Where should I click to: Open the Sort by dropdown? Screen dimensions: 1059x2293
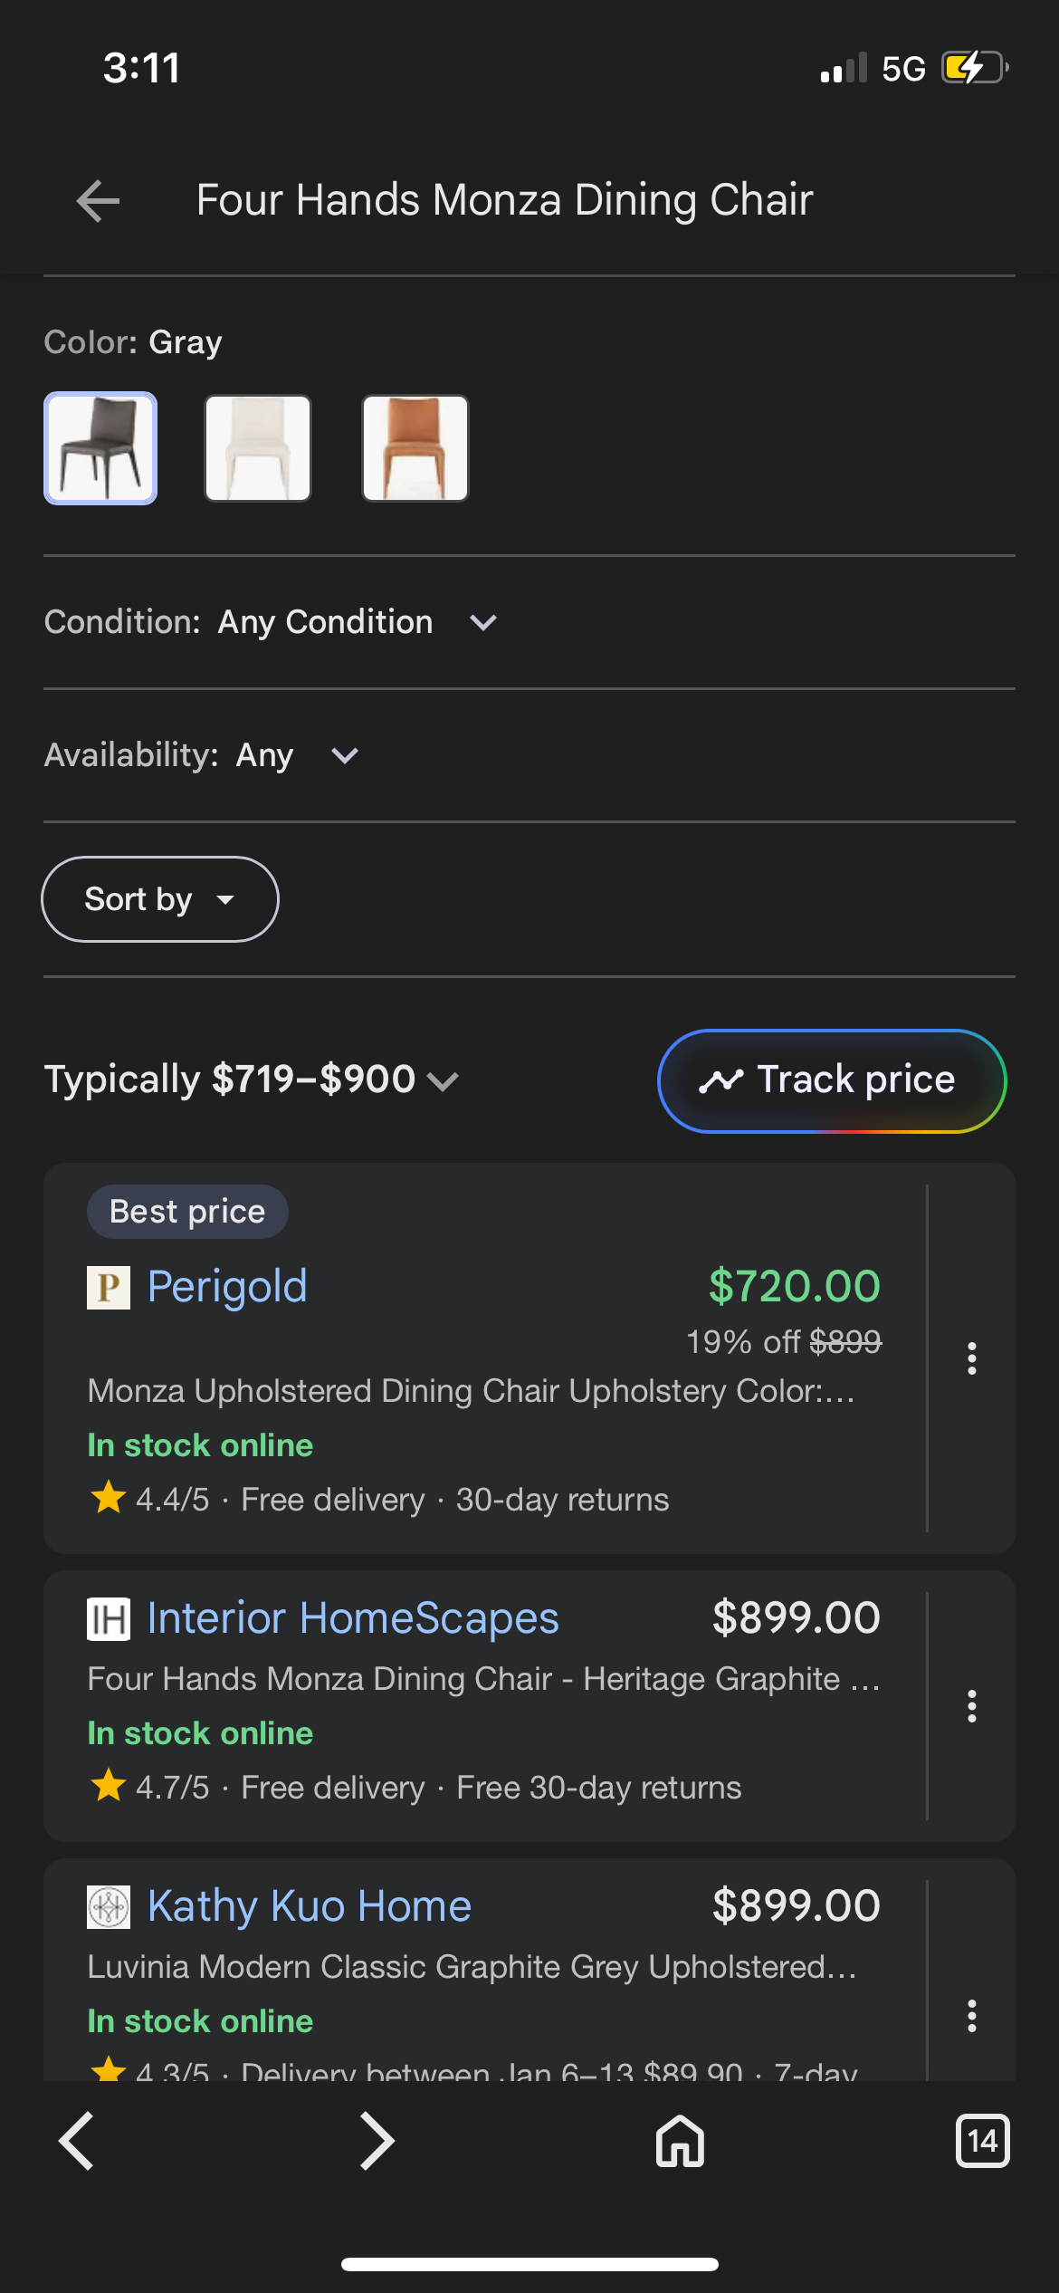click(x=160, y=899)
